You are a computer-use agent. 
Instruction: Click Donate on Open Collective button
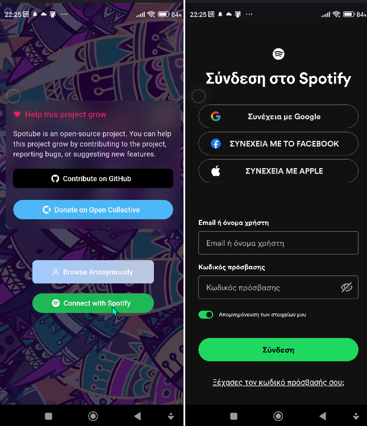93,210
